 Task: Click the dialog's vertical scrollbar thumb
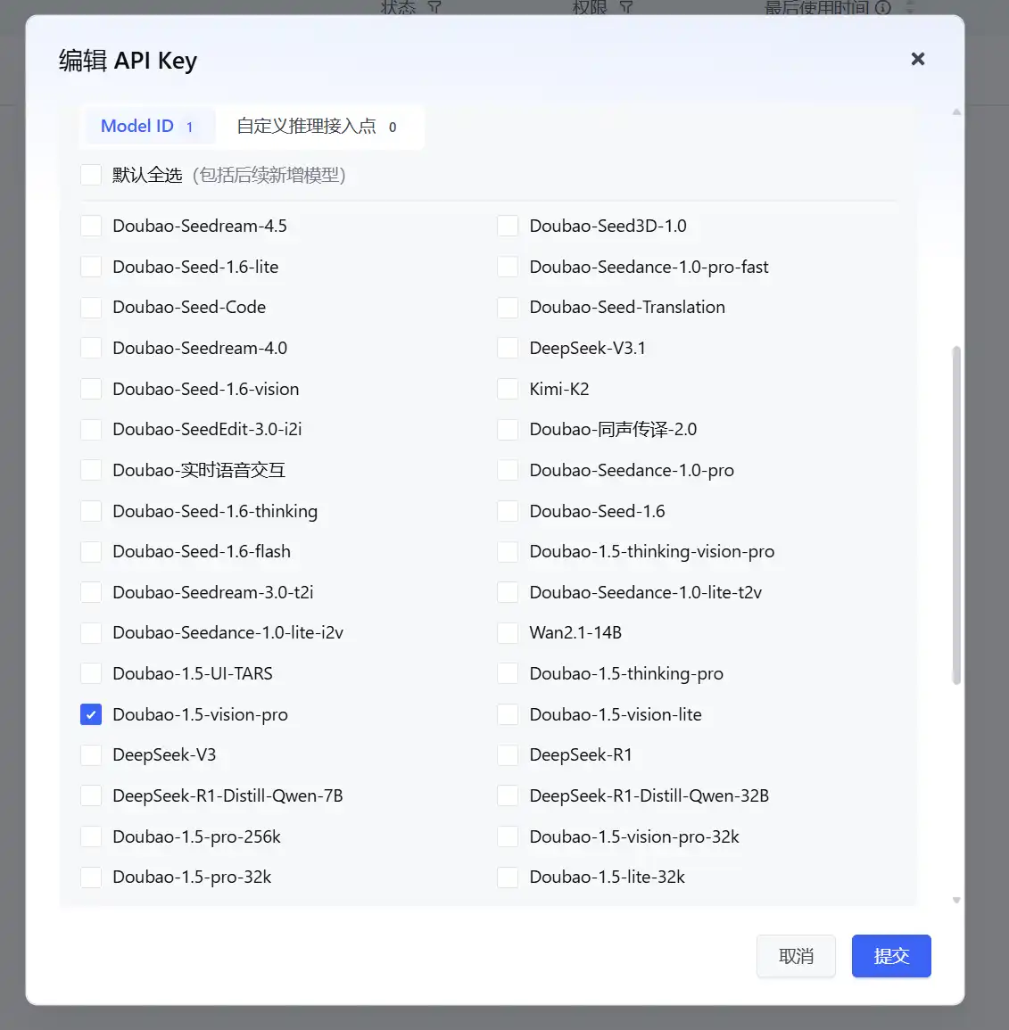click(x=956, y=515)
